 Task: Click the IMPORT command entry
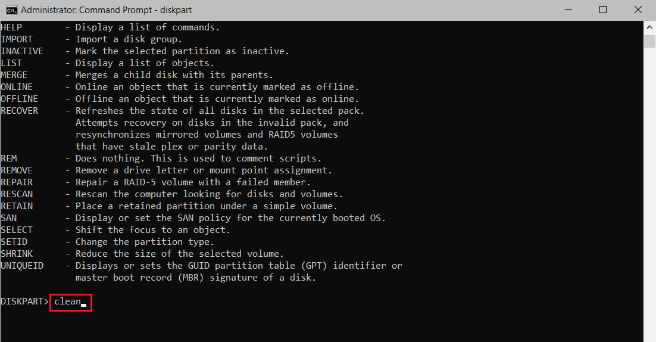[15, 39]
